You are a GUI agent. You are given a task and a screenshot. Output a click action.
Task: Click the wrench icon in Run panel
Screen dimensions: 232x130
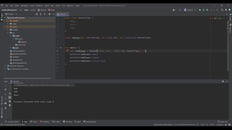tap(5, 90)
